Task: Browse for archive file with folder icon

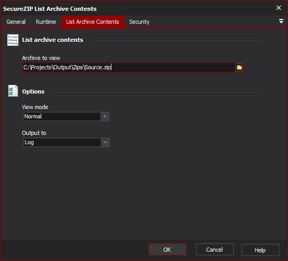Action: (239, 68)
